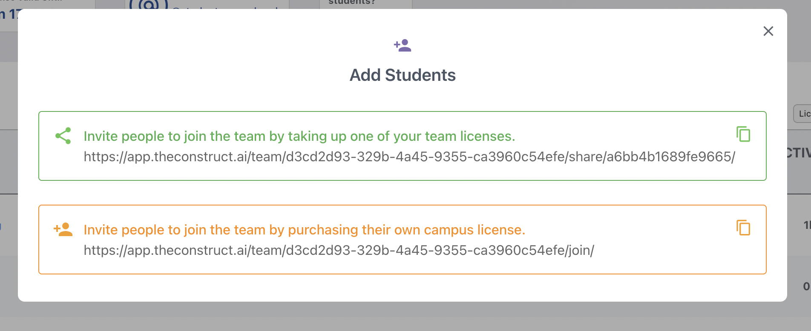Click the green share icon
This screenshot has height=331, width=811.
pos(63,136)
